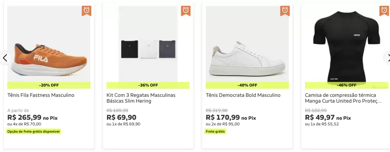Screen dimensions: 390x152
Task: Click the alarm clock icon on Democrata sneaker card
Action: tap(285, 11)
